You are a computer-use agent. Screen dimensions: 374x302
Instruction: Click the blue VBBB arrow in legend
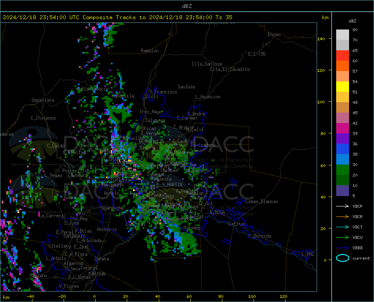tap(342, 248)
